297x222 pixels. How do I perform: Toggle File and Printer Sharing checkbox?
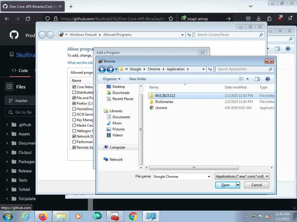click(74, 98)
